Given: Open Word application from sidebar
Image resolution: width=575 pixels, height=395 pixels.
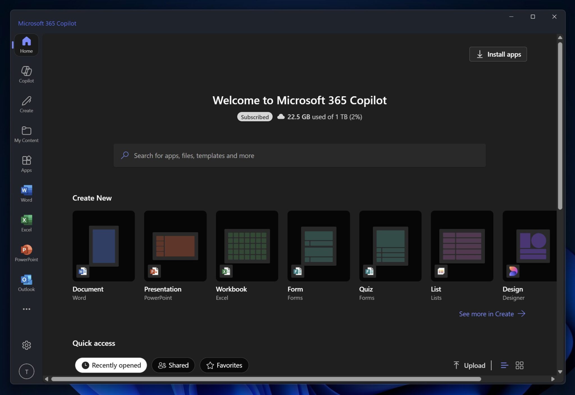Looking at the screenshot, I should click(26, 193).
